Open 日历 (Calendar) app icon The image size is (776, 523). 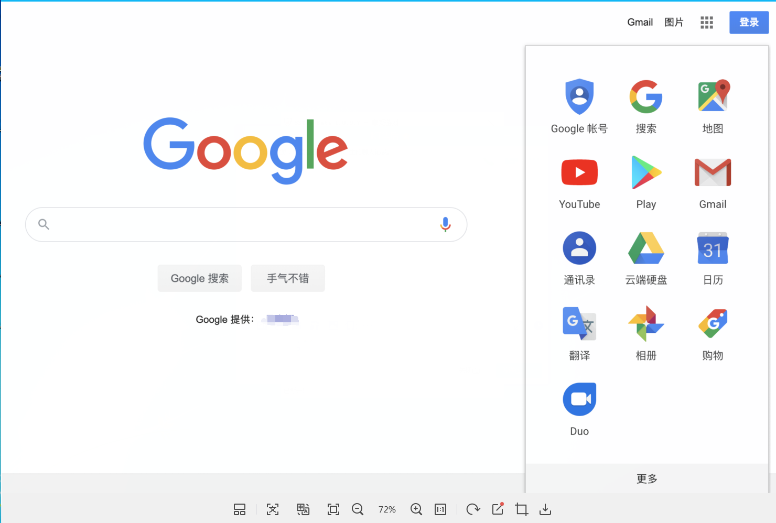point(713,258)
